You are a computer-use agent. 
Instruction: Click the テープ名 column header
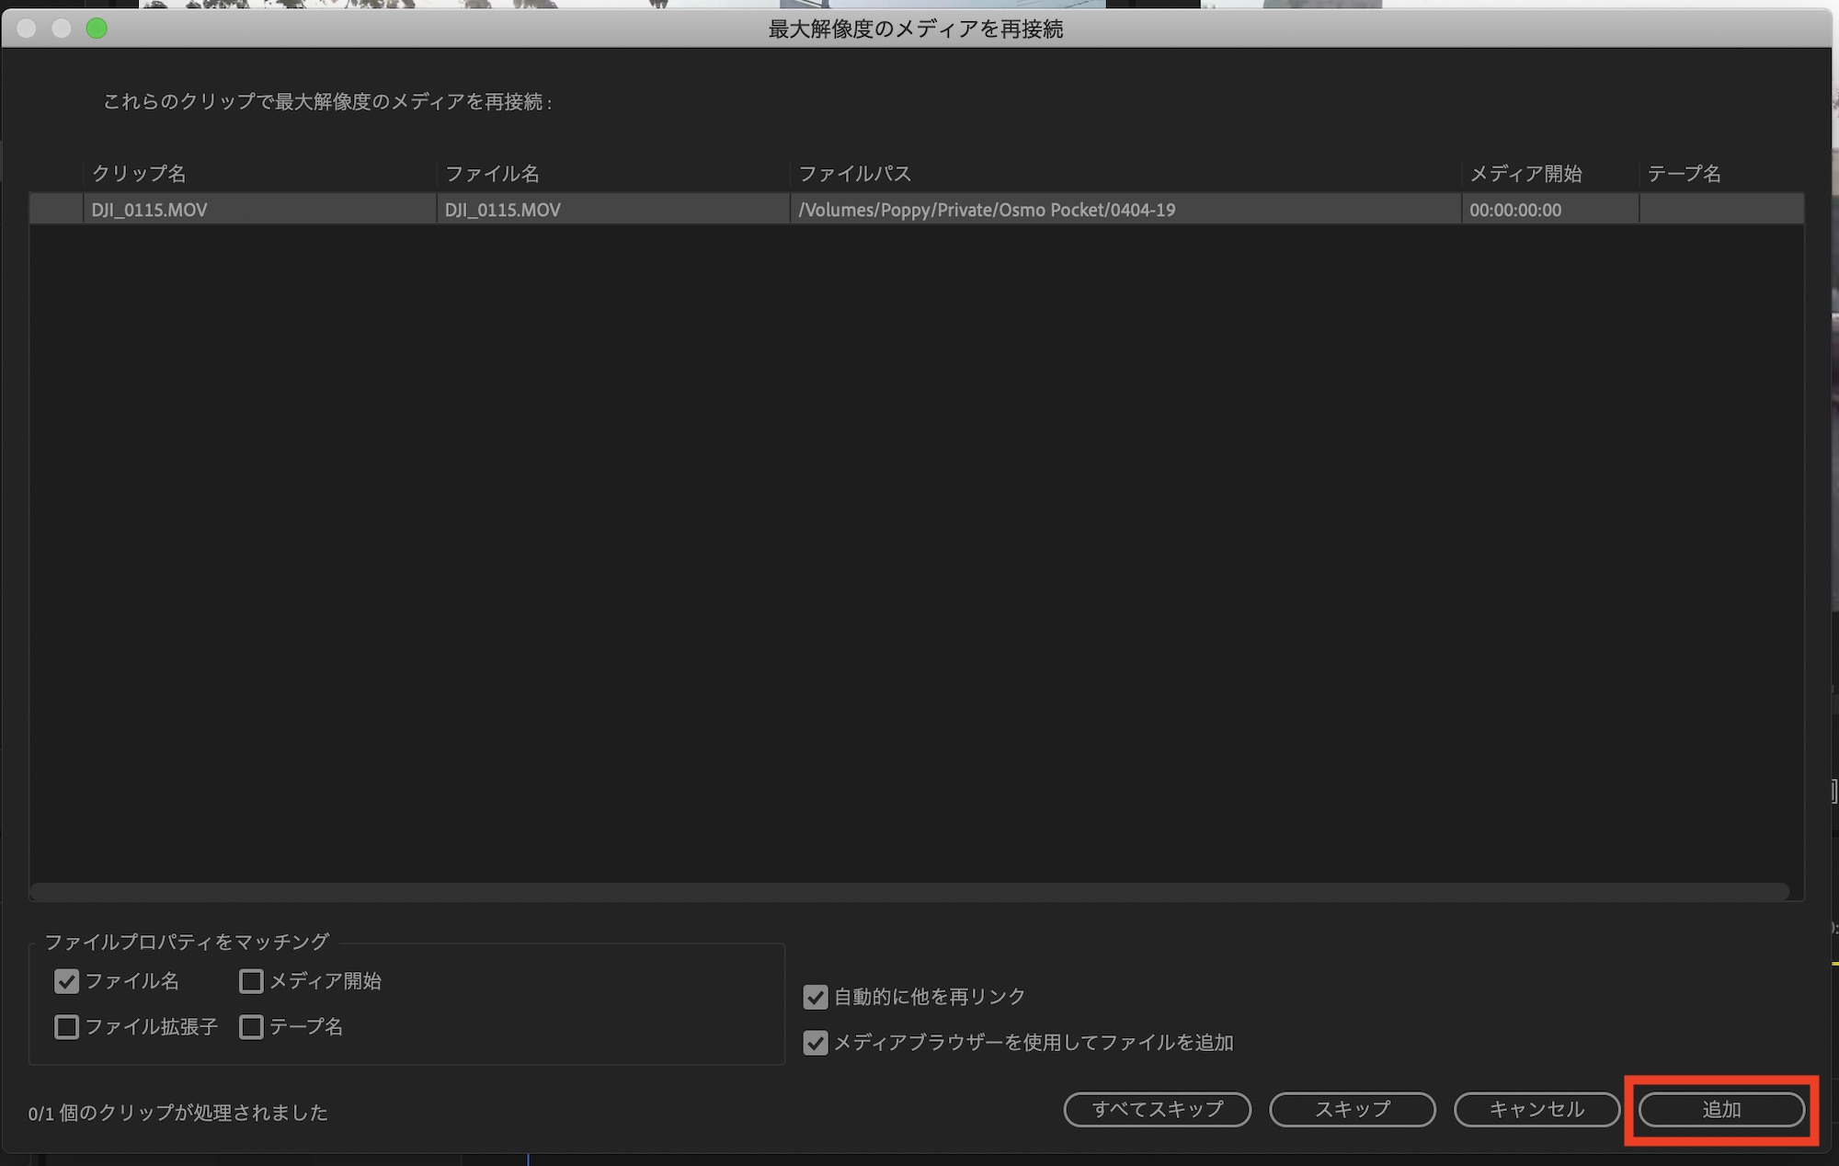click(x=1684, y=174)
